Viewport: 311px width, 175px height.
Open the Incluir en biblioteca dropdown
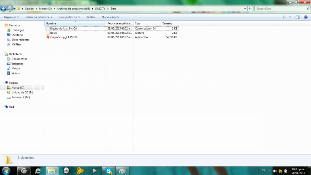click(39, 17)
